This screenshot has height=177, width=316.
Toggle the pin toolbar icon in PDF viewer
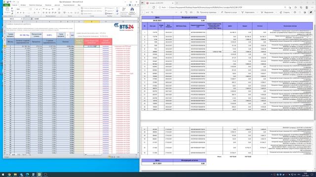coord(311,12)
